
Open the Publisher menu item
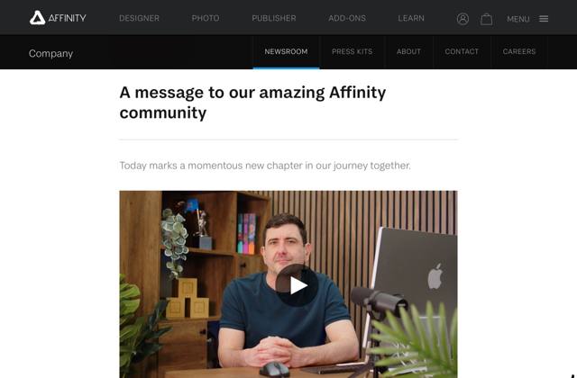[274, 18]
